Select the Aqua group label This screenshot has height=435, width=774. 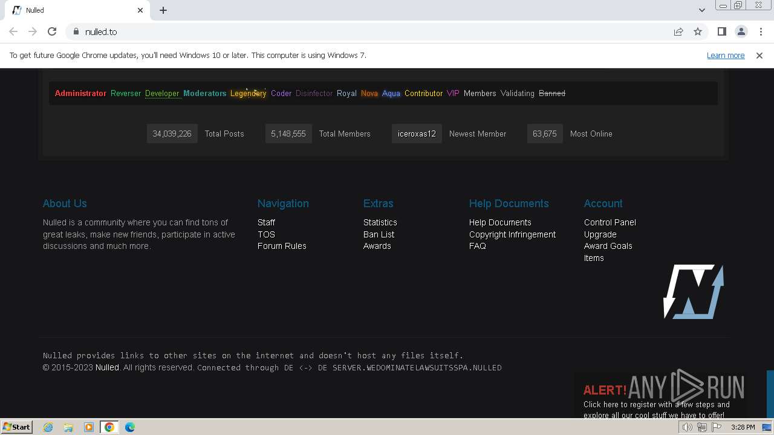(391, 93)
